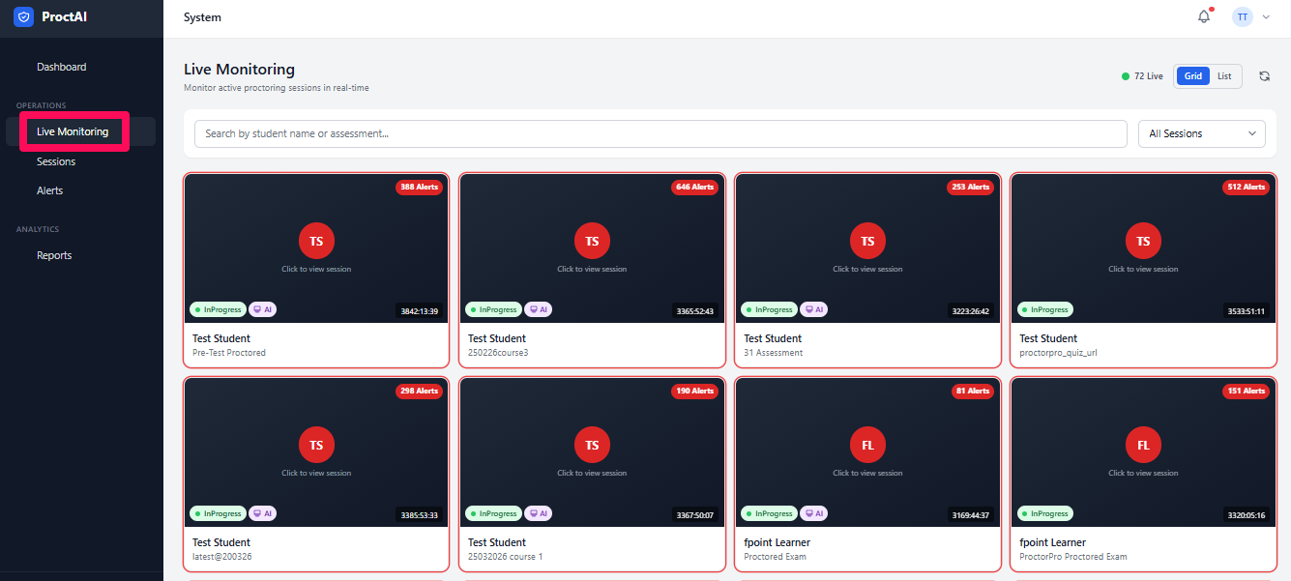Image resolution: width=1291 pixels, height=581 pixels.
Task: Open the 190 Alerts session thumbnail
Action: pos(592,452)
